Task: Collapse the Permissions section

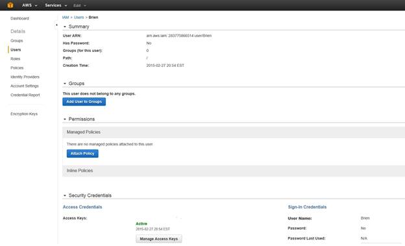Action: 64,119
